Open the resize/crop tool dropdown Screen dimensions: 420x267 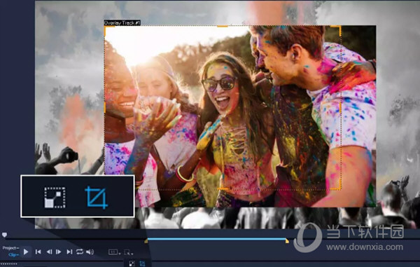[x=129, y=252]
